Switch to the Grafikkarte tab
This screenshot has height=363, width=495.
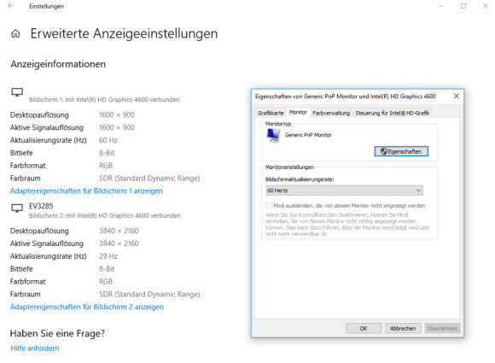[x=271, y=113]
